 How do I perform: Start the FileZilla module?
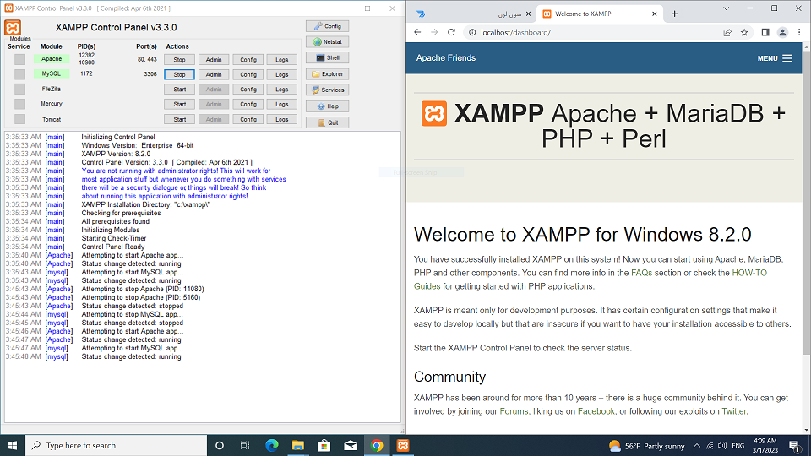(x=179, y=90)
